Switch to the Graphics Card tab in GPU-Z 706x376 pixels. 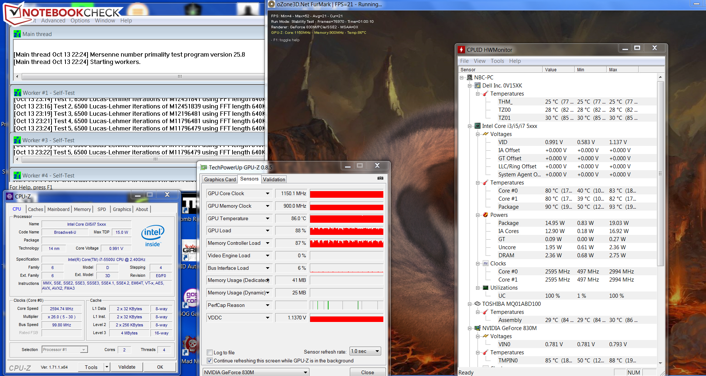(220, 179)
